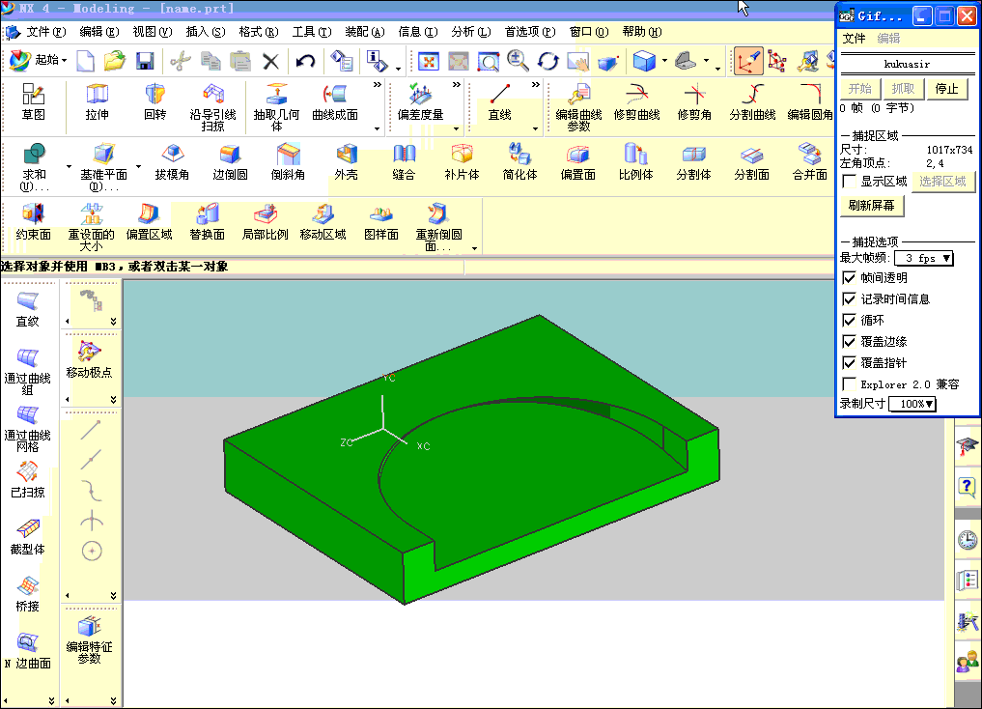
Task: Click the 抓取 capture button
Action: tap(903, 89)
